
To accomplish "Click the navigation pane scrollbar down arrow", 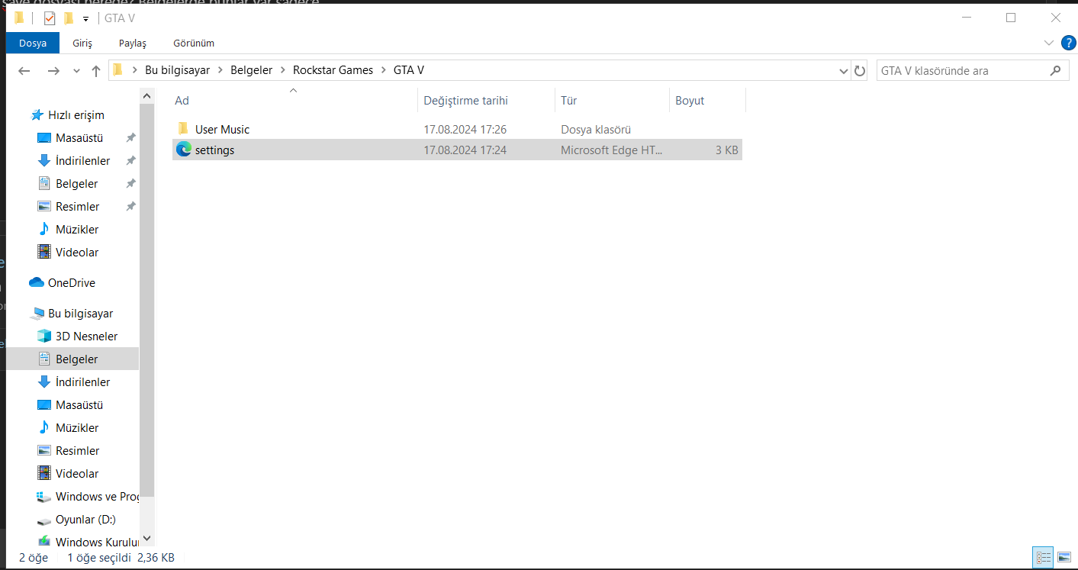I will click(147, 539).
